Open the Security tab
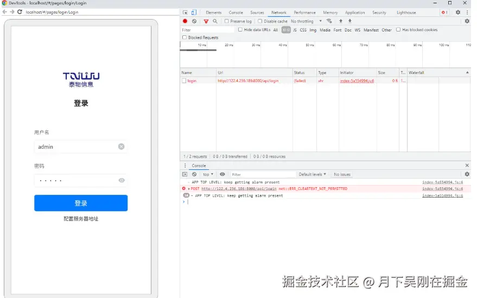 click(379, 12)
